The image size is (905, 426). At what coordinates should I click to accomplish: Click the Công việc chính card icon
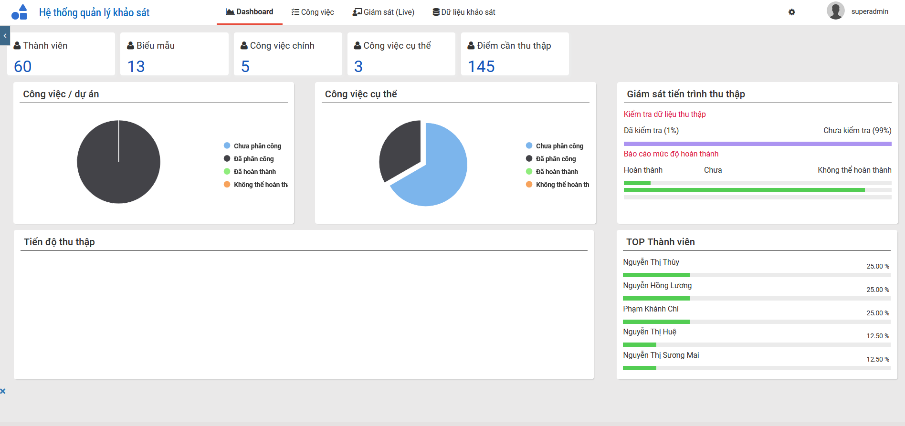(244, 46)
